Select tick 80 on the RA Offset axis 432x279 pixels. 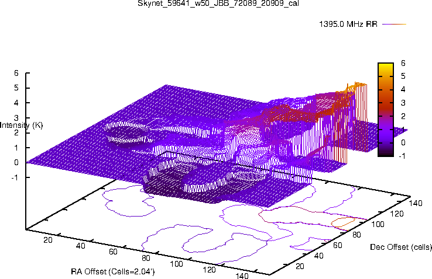(x=146, y=258)
